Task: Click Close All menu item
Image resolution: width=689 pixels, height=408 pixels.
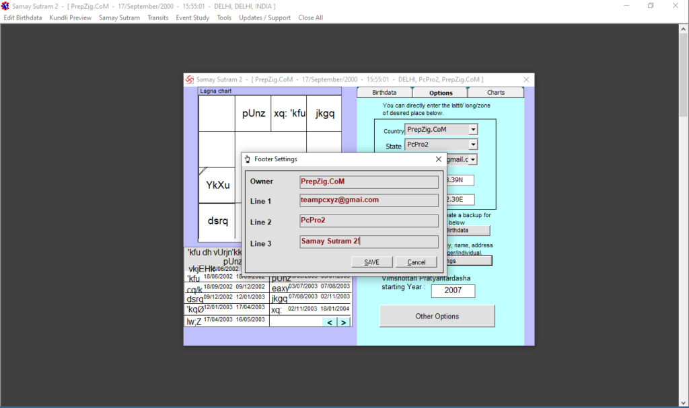Action: click(310, 17)
